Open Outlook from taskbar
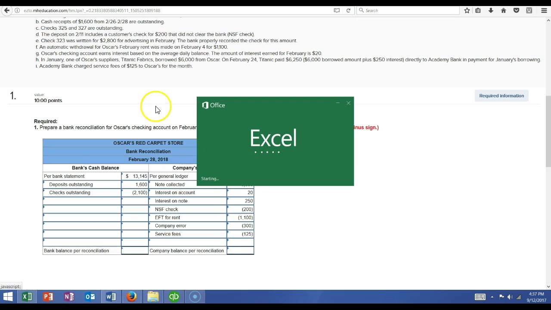Viewport: 551px width, 310px height. [x=90, y=297]
